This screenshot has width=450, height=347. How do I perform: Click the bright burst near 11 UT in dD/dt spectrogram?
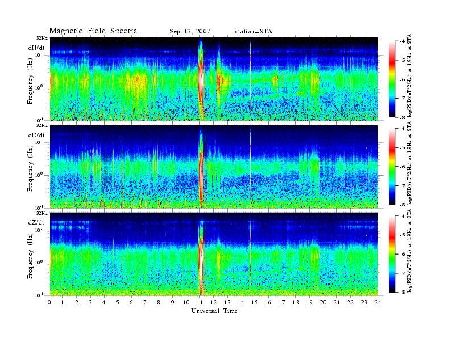coord(202,167)
